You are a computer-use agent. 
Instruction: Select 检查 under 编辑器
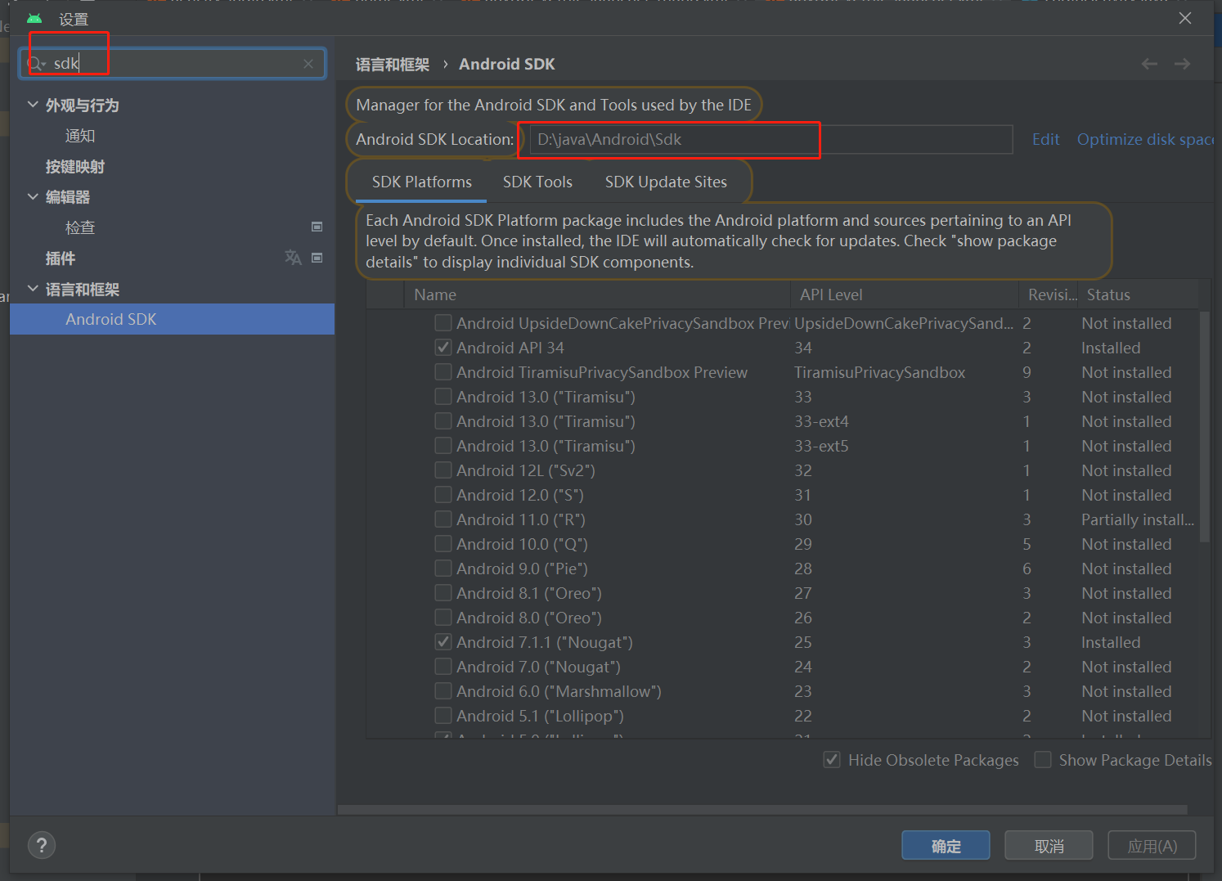80,227
